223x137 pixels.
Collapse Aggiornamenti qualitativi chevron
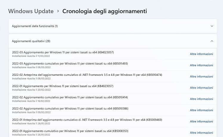click(212, 41)
